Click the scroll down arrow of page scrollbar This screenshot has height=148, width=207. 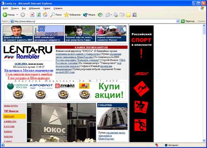[204, 141]
